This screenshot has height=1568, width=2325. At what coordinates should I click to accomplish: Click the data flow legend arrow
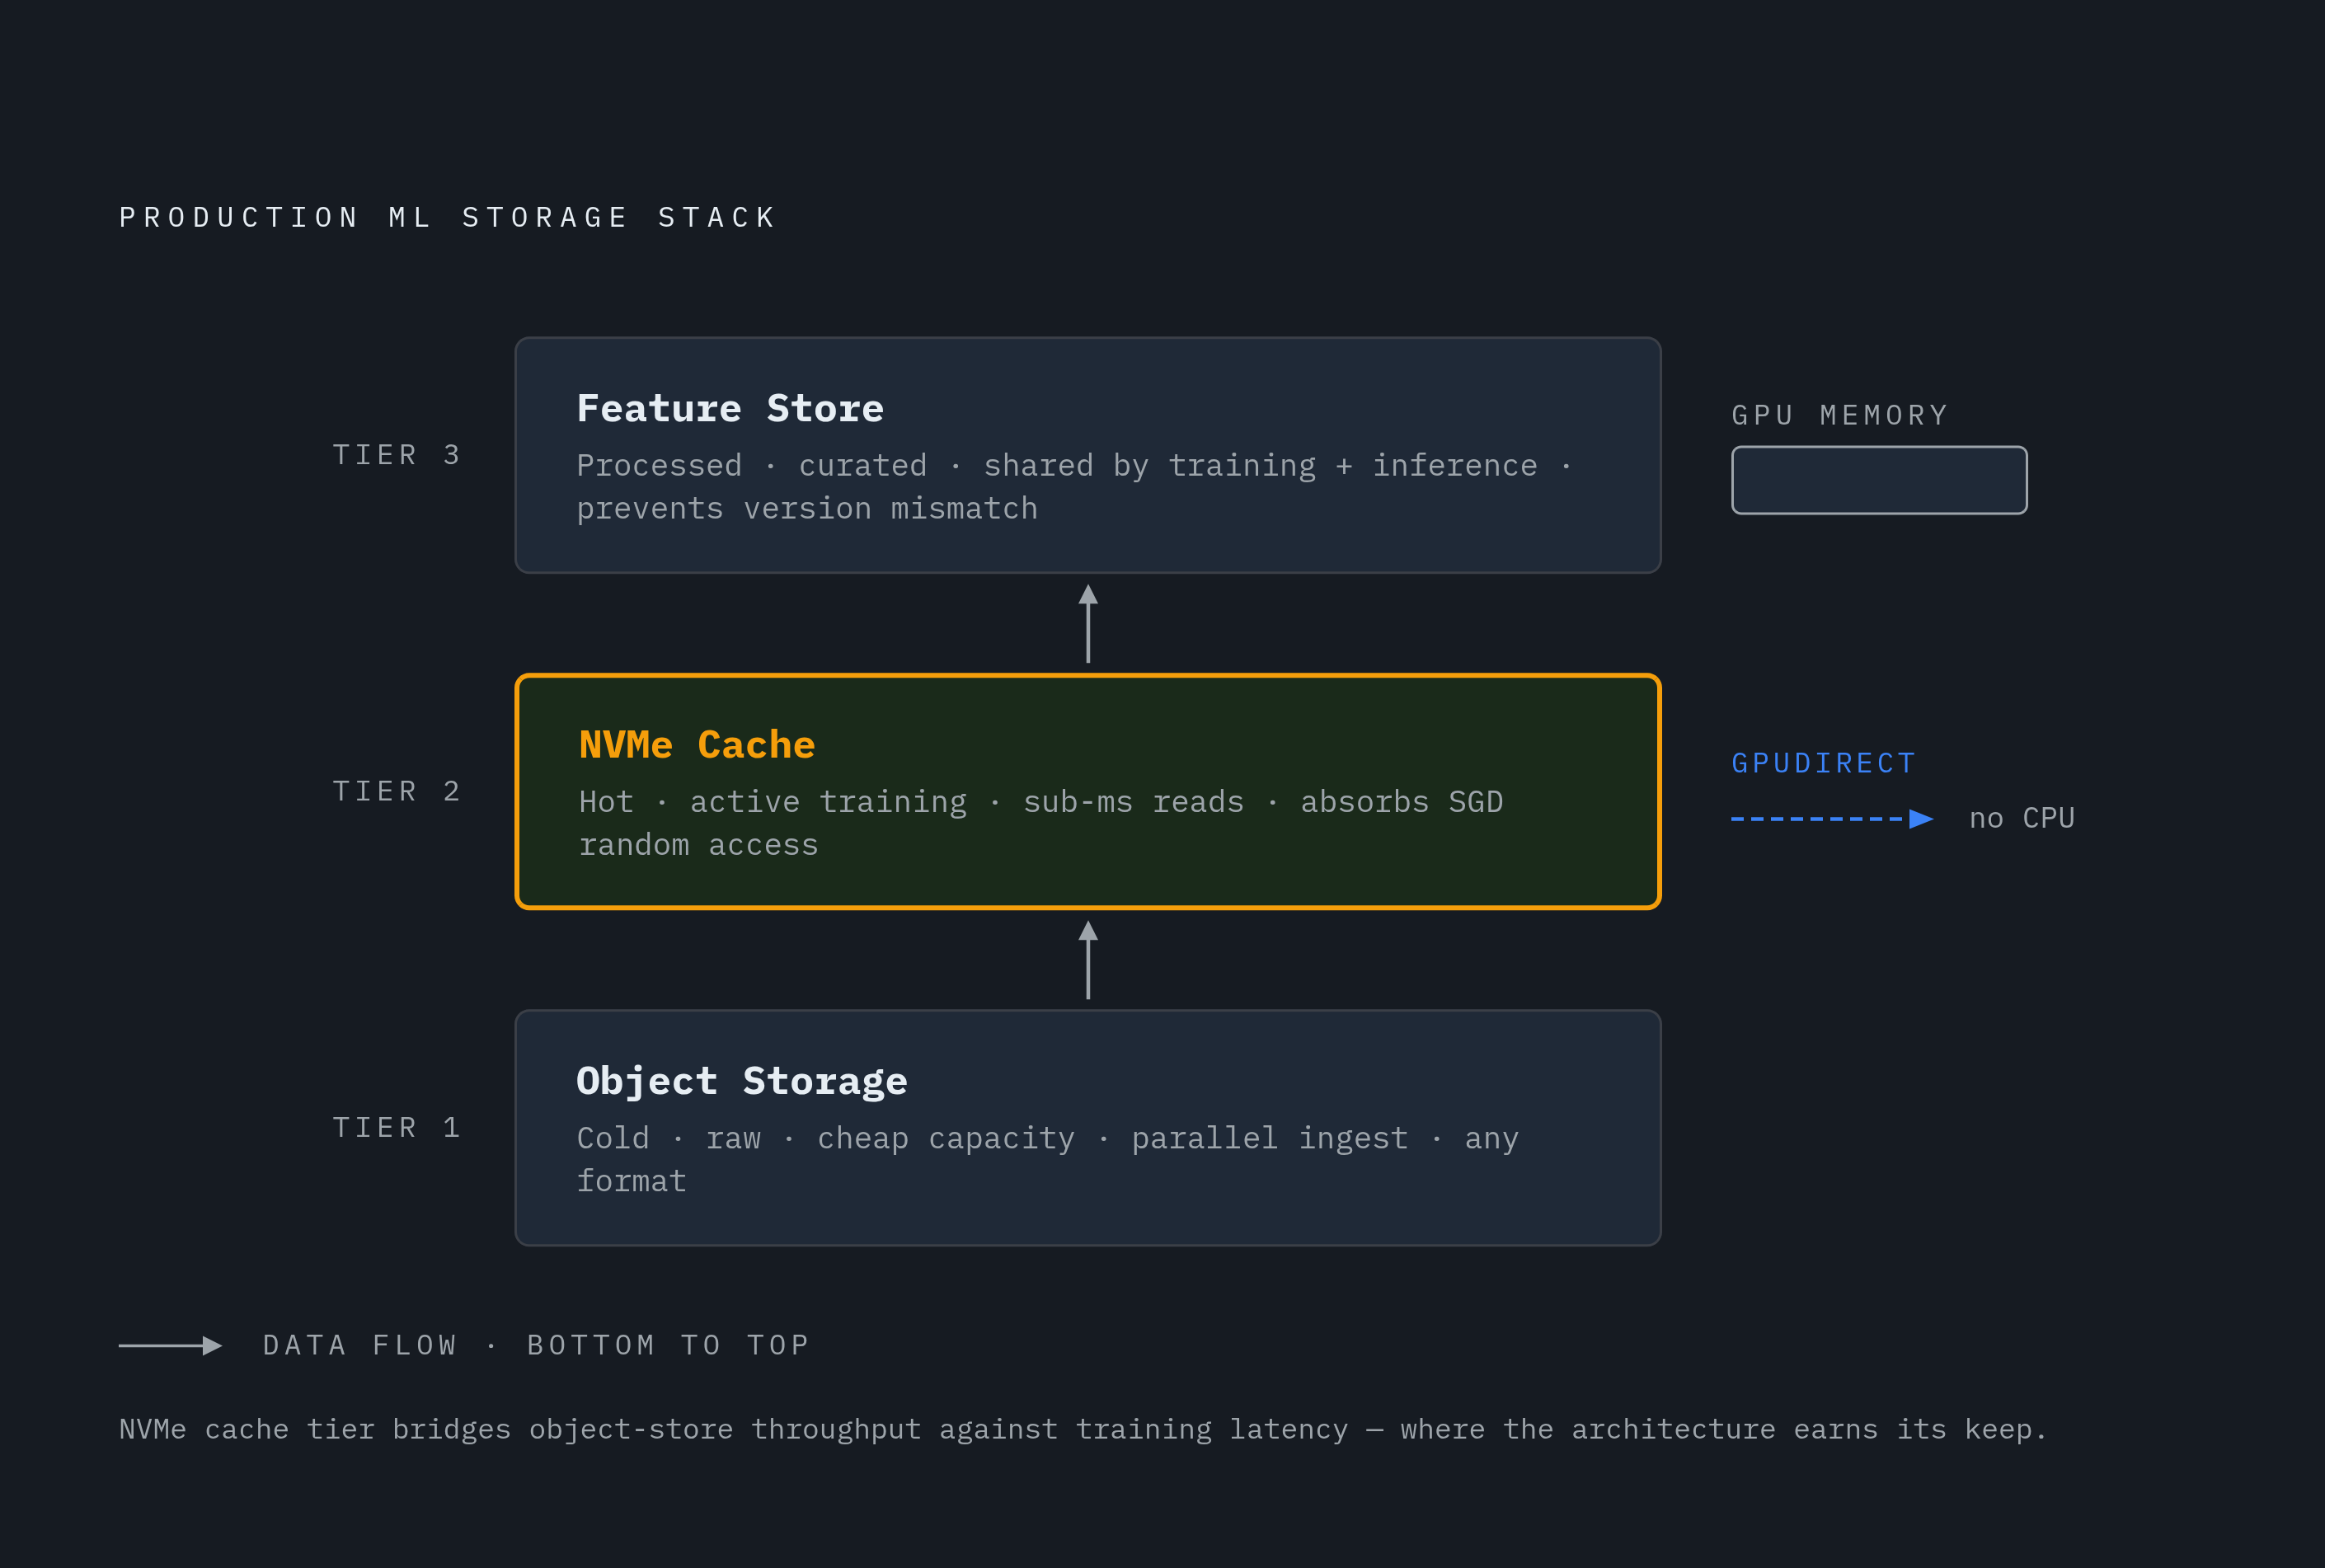170,1345
